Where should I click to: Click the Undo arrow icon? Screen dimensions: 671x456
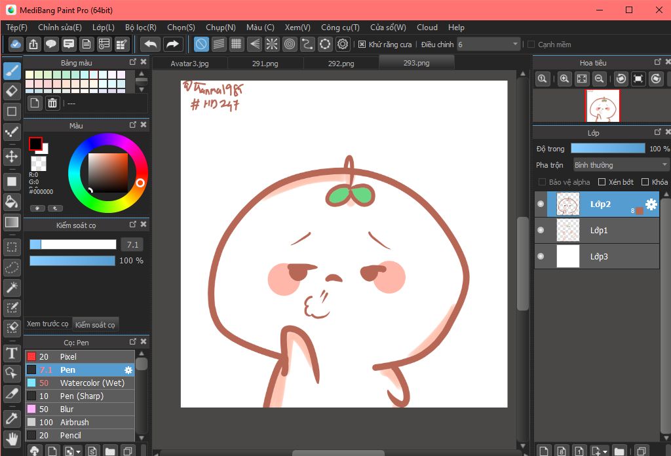click(151, 44)
